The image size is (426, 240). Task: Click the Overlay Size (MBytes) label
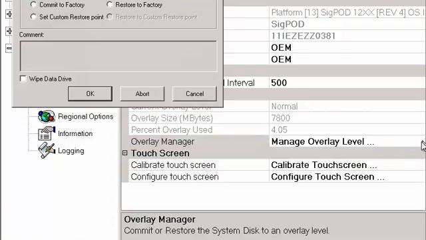coord(172,118)
